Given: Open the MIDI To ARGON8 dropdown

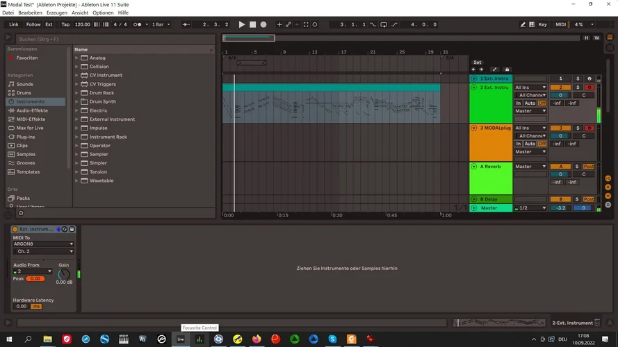Looking at the screenshot, I should click(x=43, y=244).
